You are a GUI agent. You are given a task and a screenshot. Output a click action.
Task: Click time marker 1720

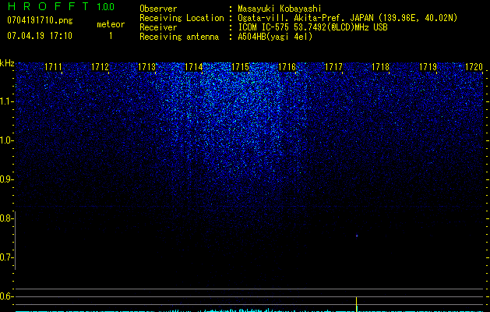(474, 67)
